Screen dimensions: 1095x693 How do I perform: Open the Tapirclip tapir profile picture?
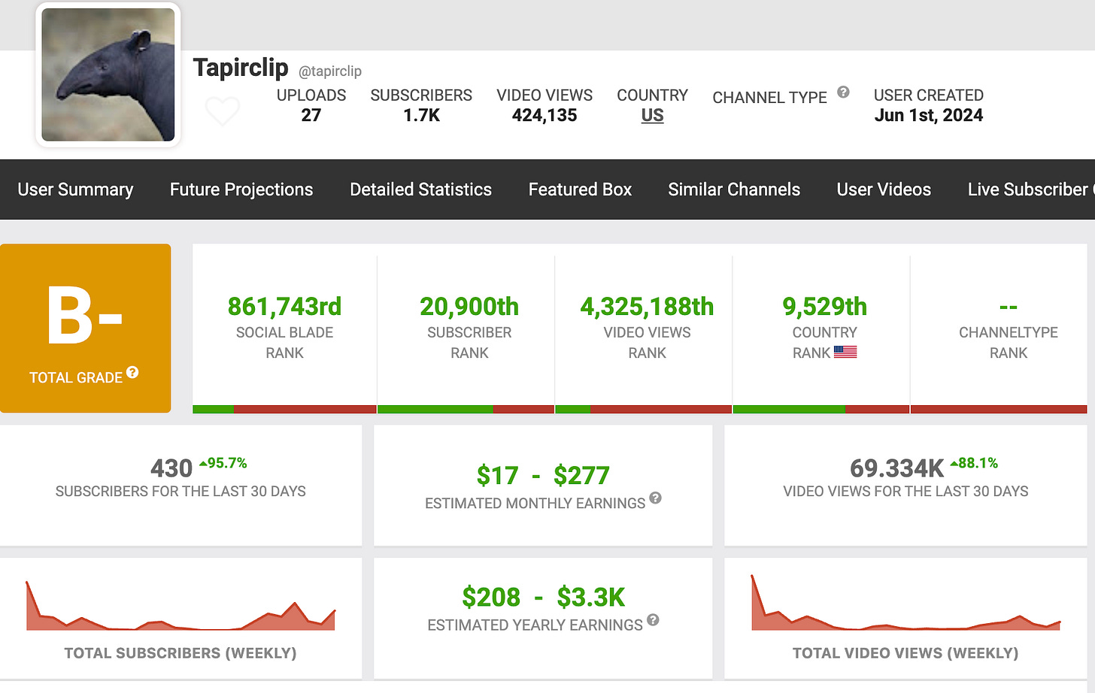point(108,74)
